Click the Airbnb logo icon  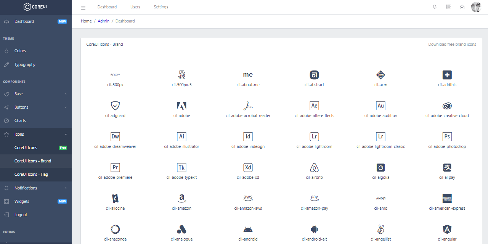point(314,167)
